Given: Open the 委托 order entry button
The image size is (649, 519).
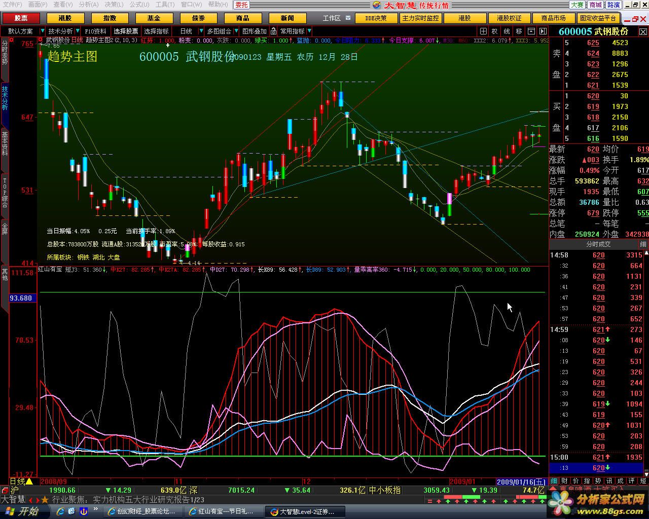Looking at the screenshot, I should pos(241,5).
